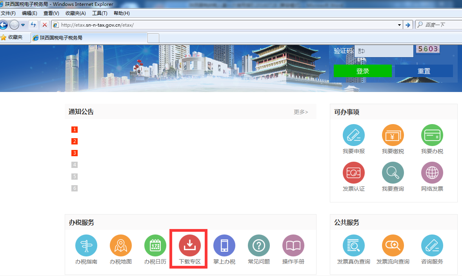Click the 发票认证 camera icon
Image resolution: width=462 pixels, height=276 pixels.
(353, 172)
